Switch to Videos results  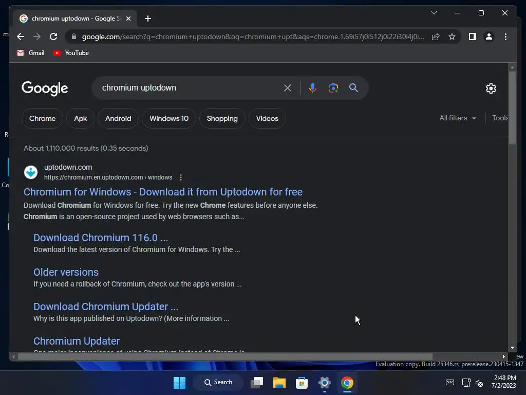click(267, 118)
